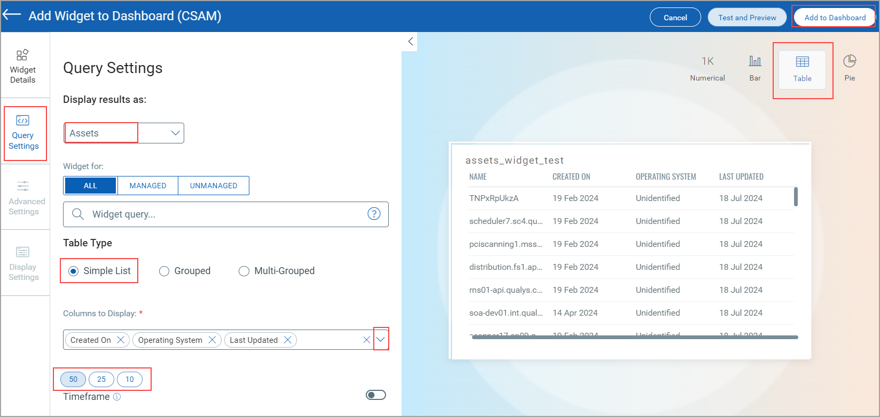Click into the Widget query search field
The image size is (880, 417).
click(226, 214)
